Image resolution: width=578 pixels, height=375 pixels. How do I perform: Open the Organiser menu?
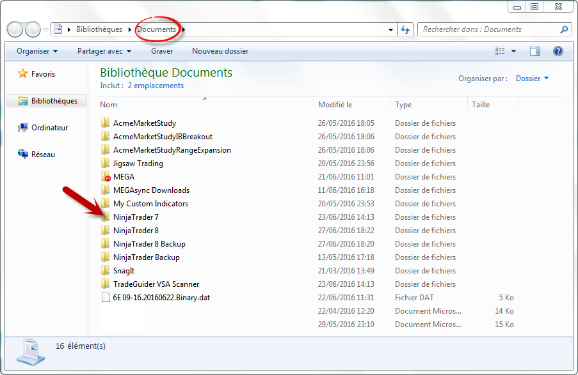[x=37, y=51]
